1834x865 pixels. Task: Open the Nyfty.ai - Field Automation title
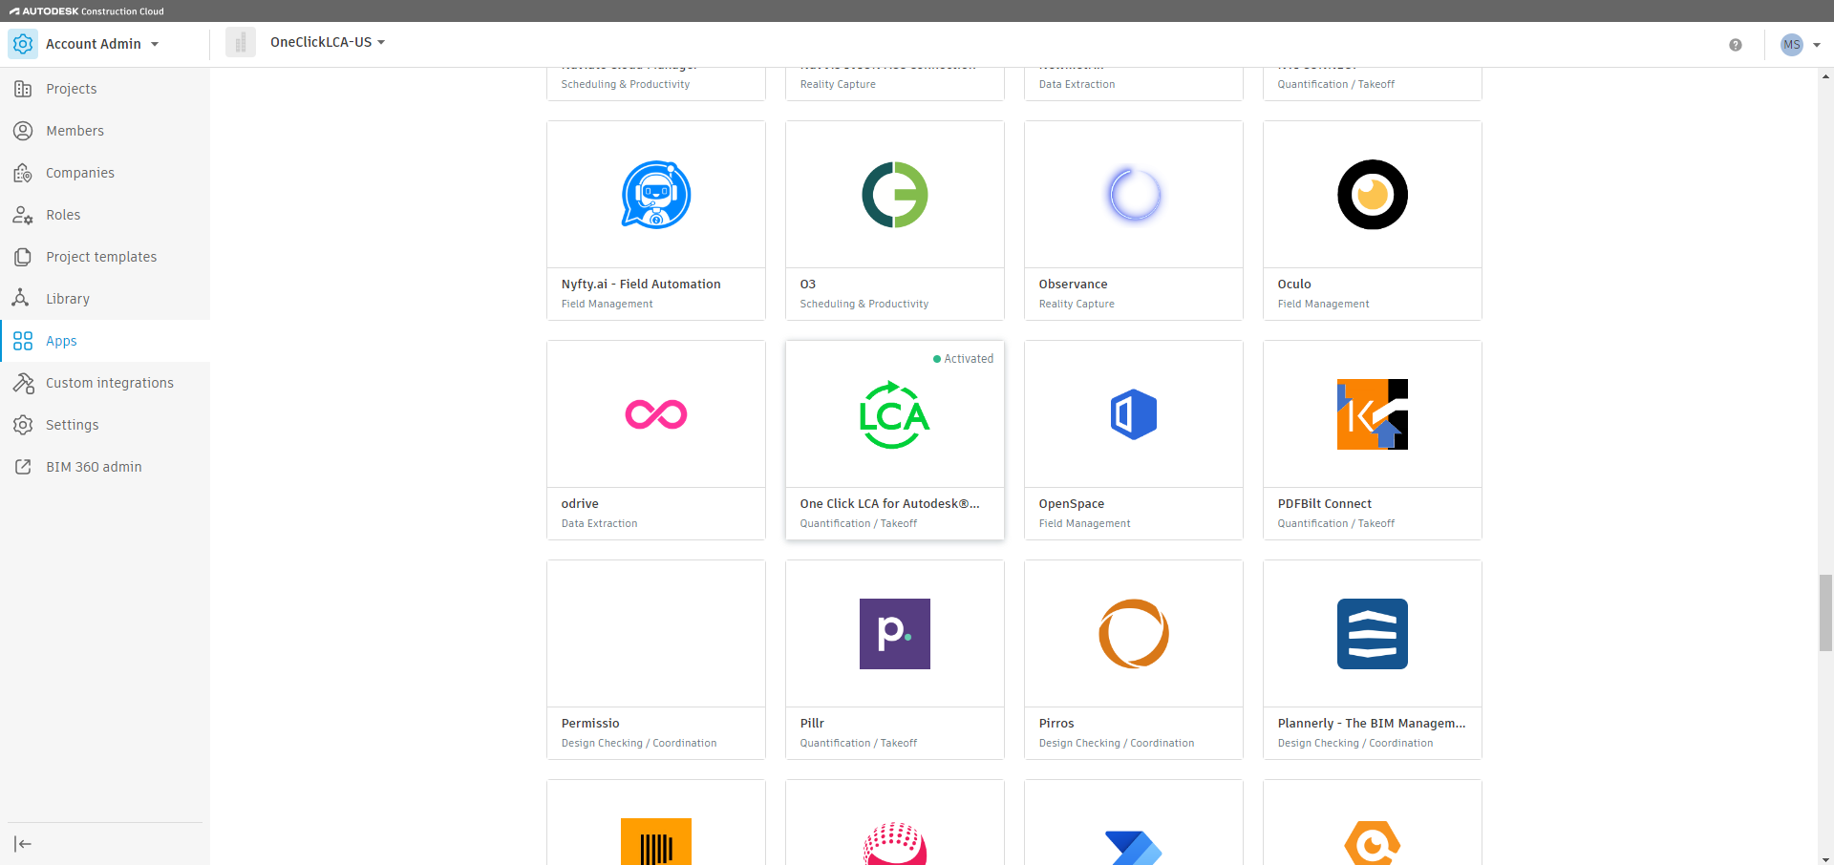(x=641, y=285)
